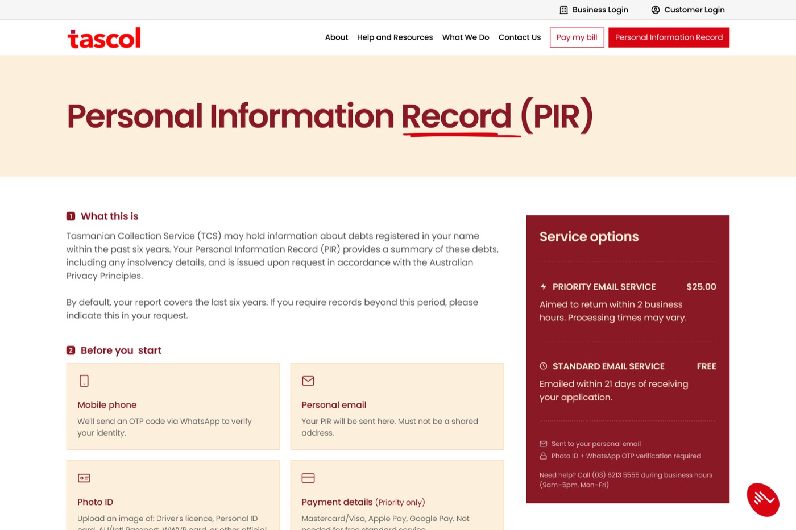Open the red chat widget icon
The height and width of the screenshot is (530, 796).
click(x=762, y=499)
